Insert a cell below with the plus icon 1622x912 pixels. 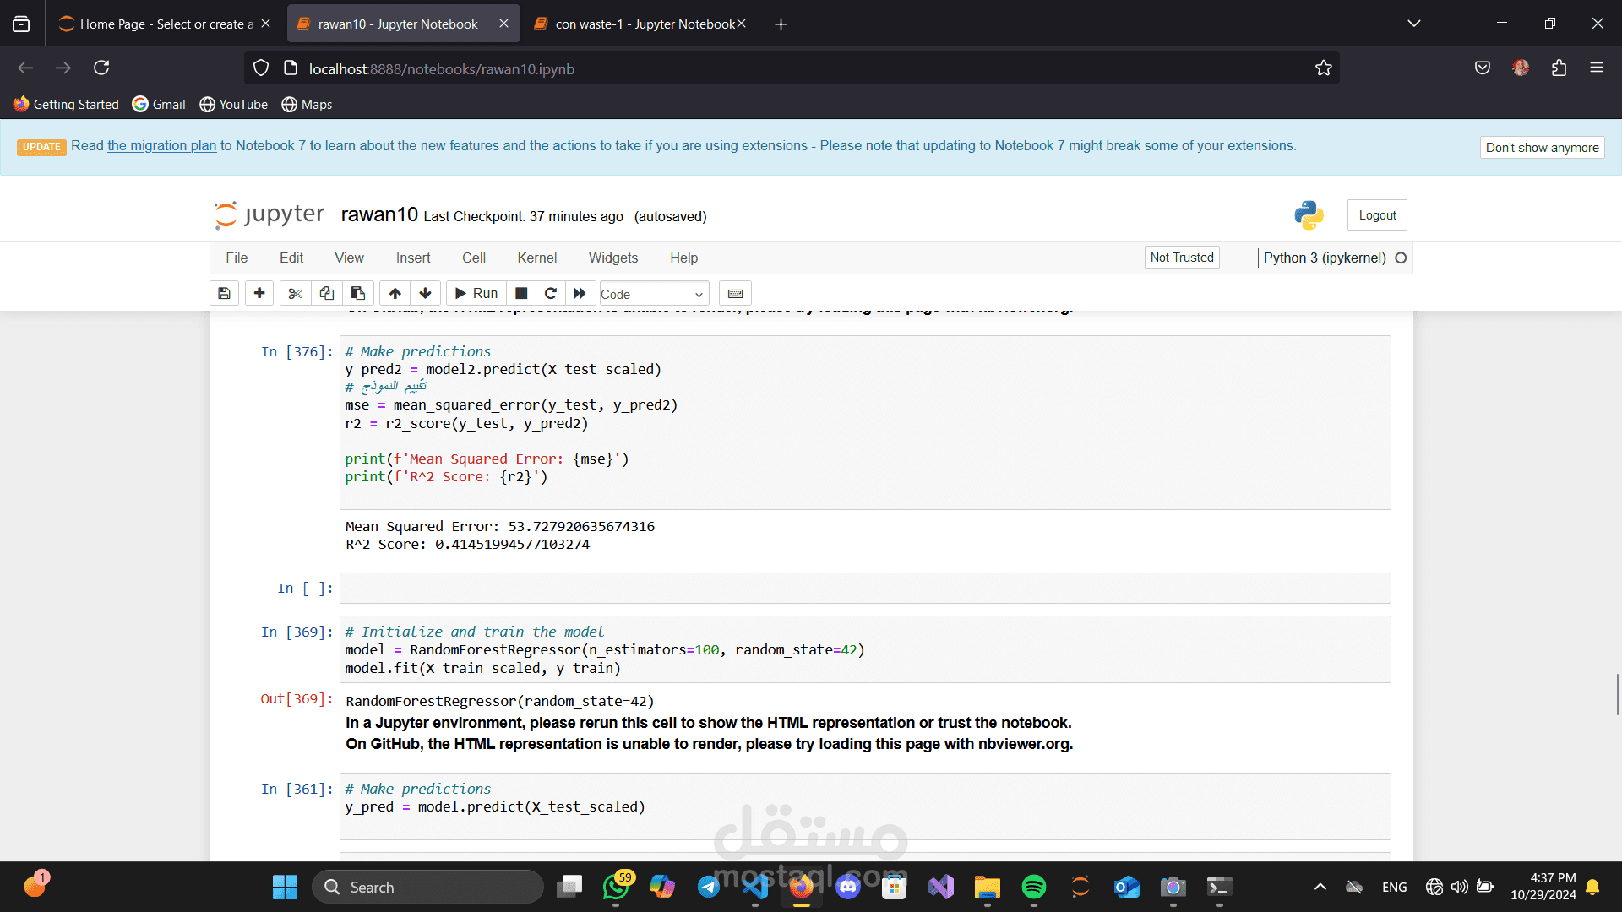(x=259, y=293)
